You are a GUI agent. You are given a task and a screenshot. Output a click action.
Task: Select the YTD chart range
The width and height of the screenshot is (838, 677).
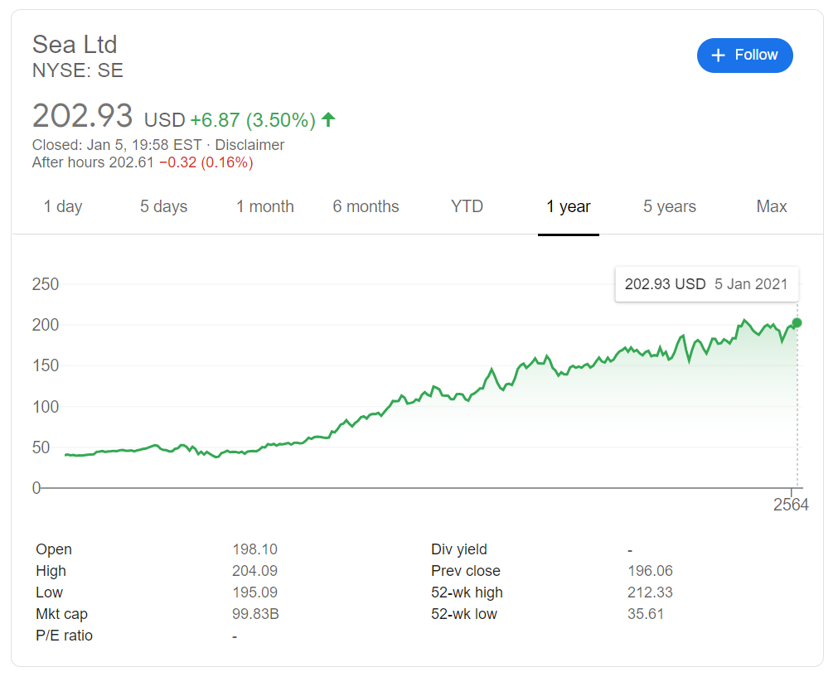coord(467,206)
